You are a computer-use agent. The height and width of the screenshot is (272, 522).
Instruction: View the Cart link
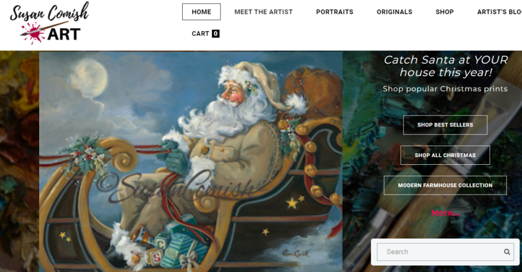tap(205, 34)
